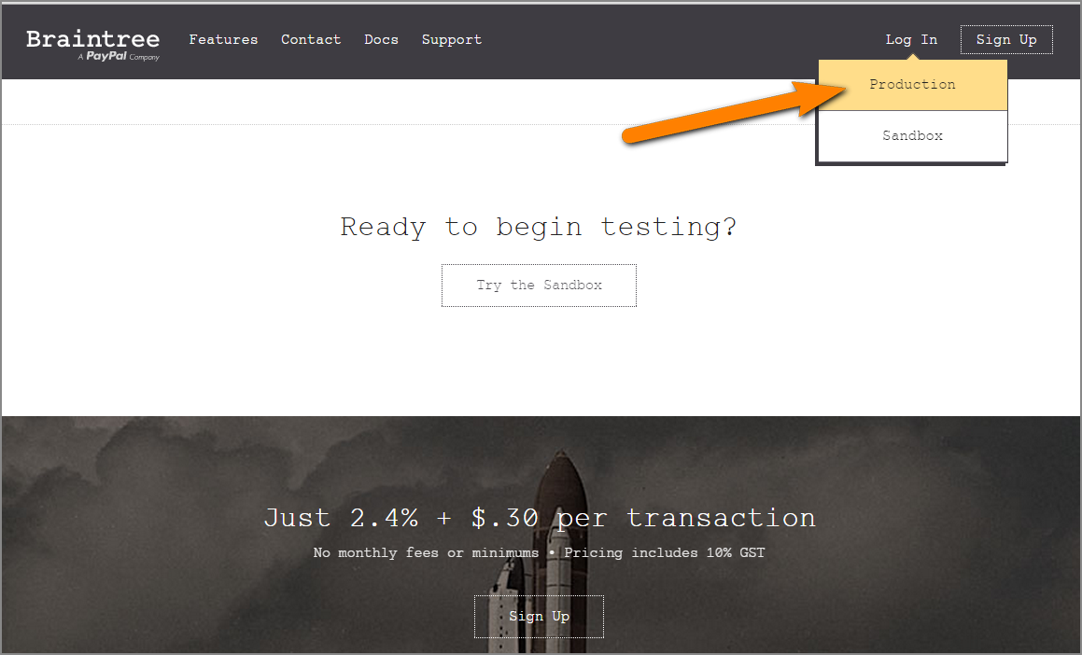
Task: Open the Features page
Action: pos(223,40)
